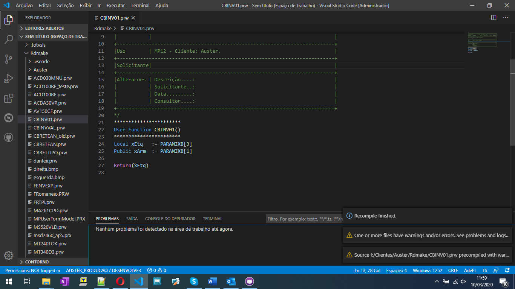Open the Source Control view
This screenshot has height=289, width=515.
[8, 59]
